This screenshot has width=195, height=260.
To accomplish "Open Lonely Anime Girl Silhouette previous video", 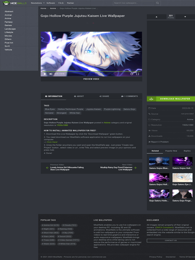I will pyautogui.click(x=67, y=169).
